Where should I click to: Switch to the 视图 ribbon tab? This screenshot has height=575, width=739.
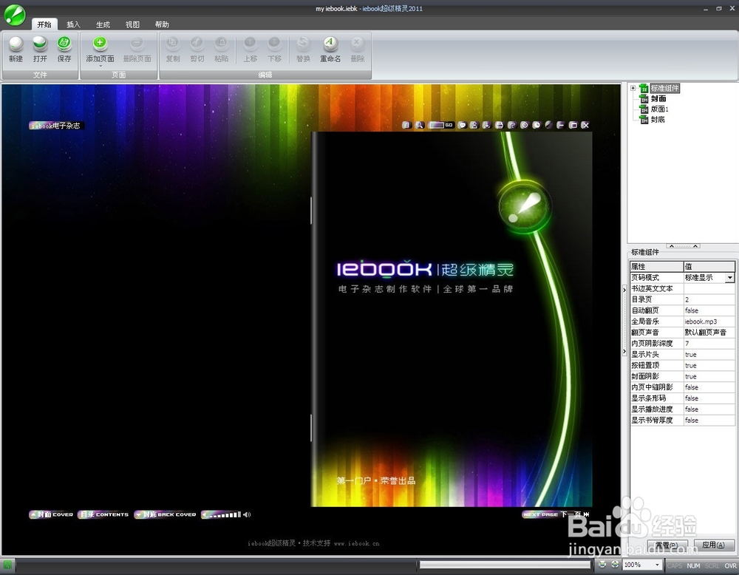tap(132, 24)
